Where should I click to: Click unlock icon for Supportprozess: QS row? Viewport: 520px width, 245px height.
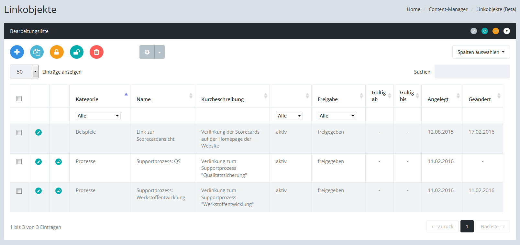[x=59, y=162]
